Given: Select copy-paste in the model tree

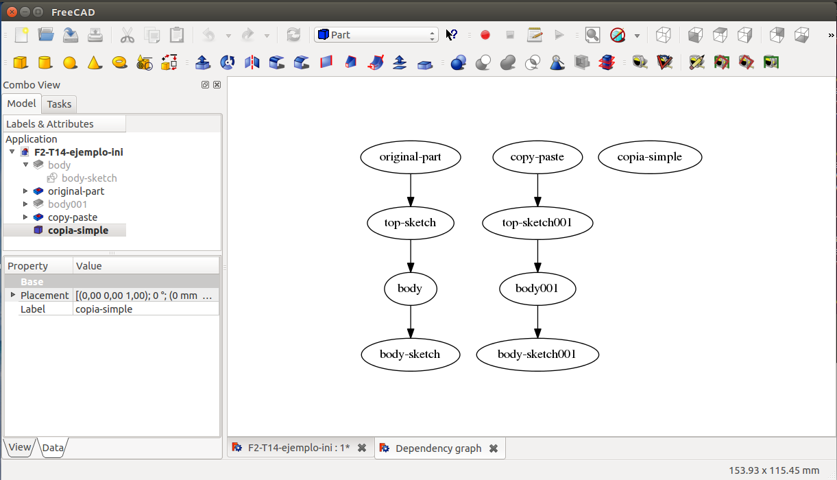Looking at the screenshot, I should [73, 217].
